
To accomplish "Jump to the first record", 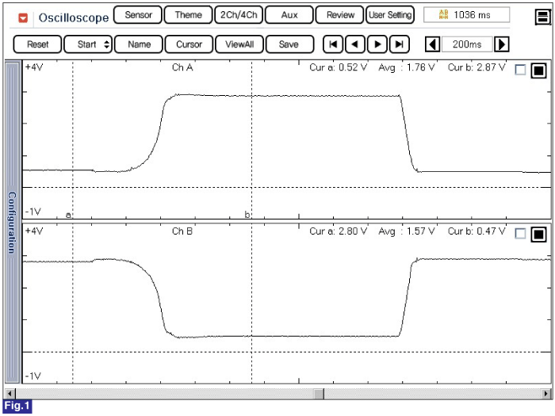I will [333, 44].
